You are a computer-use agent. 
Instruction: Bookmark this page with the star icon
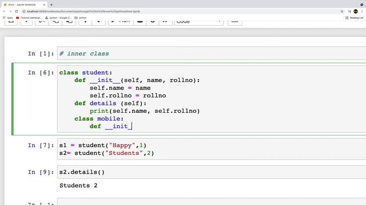pyautogui.click(x=342, y=11)
